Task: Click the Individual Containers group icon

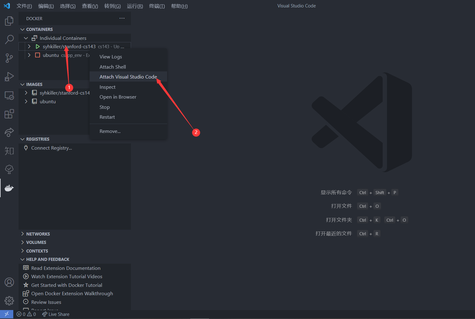Action: coord(35,38)
